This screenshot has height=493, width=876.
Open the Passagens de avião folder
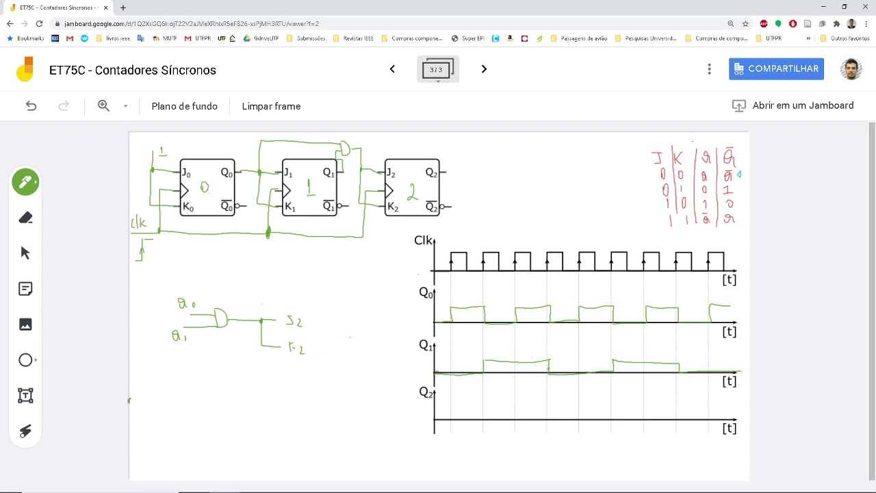pos(578,38)
